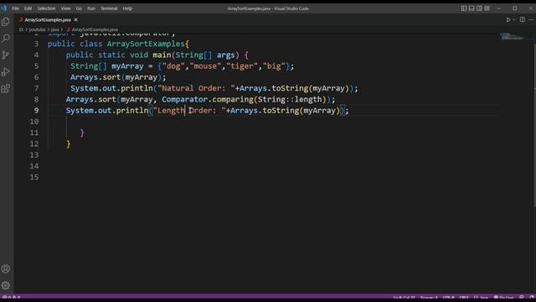Open the Accounts menu icon

[6, 269]
